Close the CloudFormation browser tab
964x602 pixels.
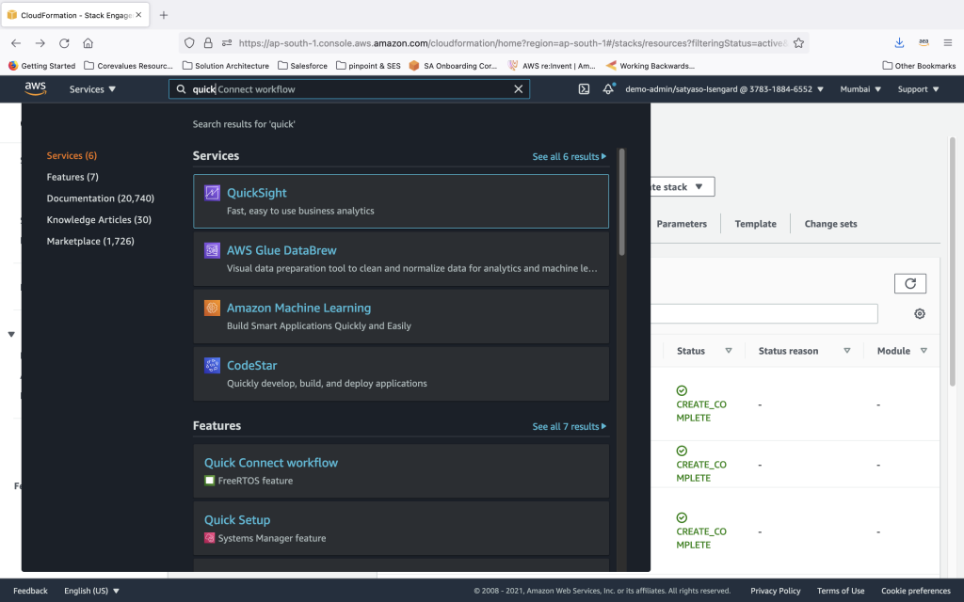pyautogui.click(x=138, y=15)
